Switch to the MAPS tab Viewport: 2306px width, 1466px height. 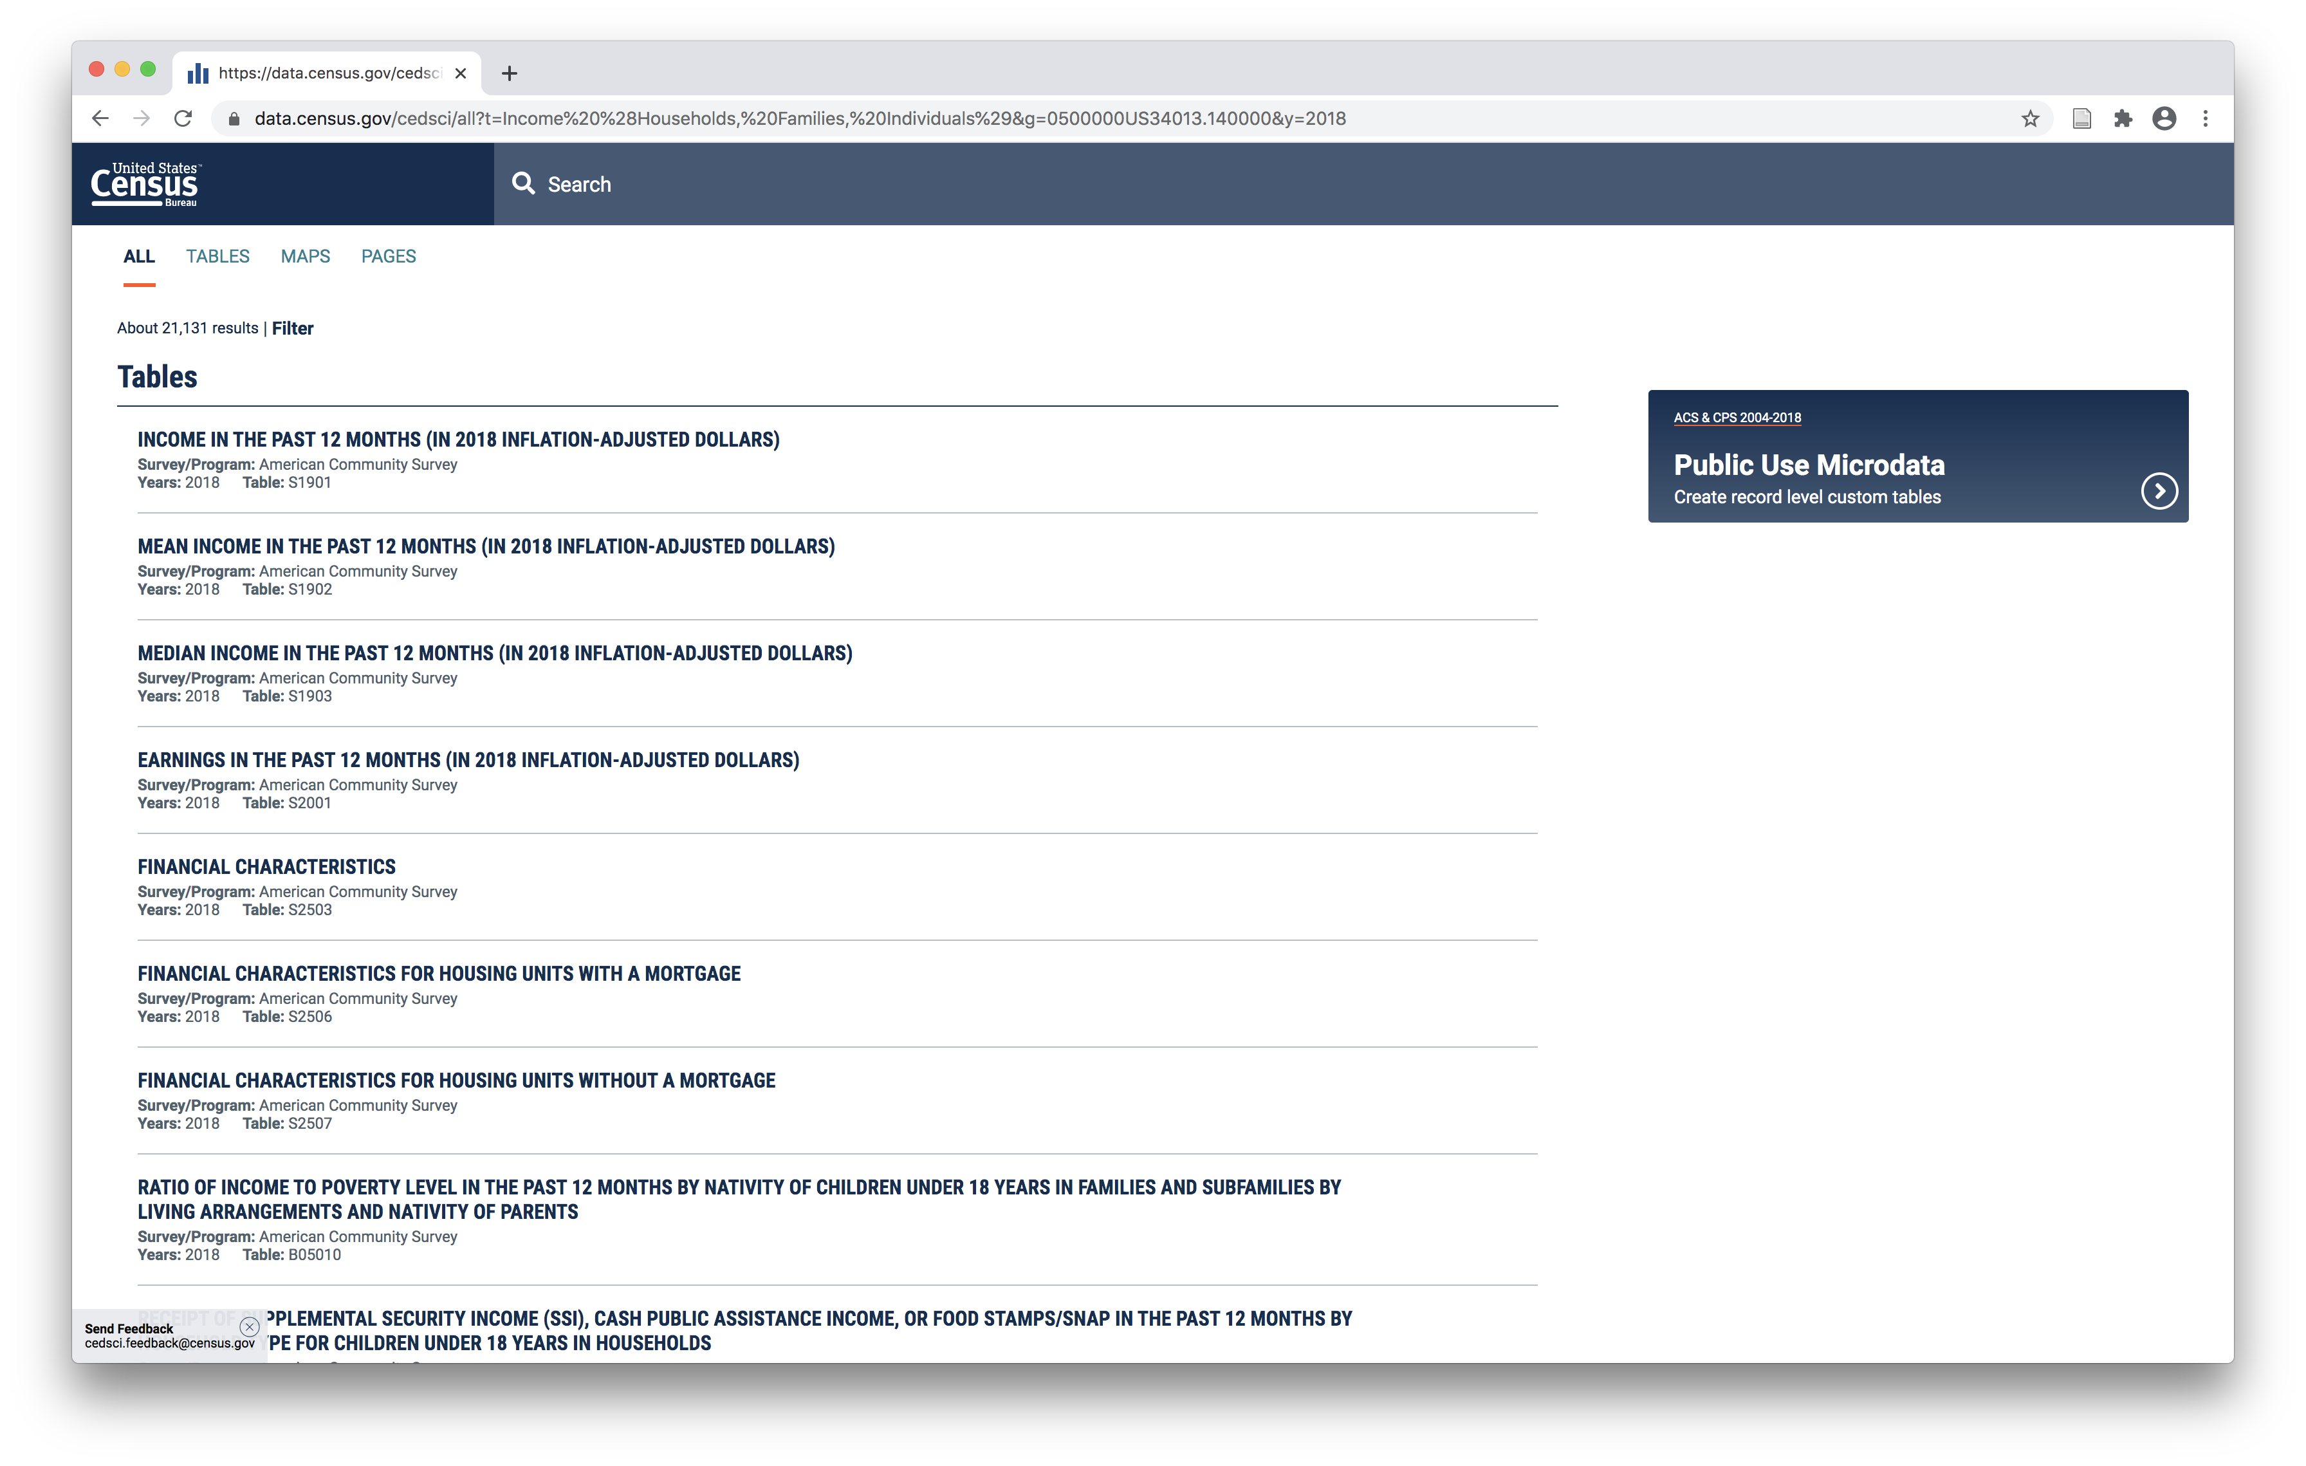(x=304, y=257)
